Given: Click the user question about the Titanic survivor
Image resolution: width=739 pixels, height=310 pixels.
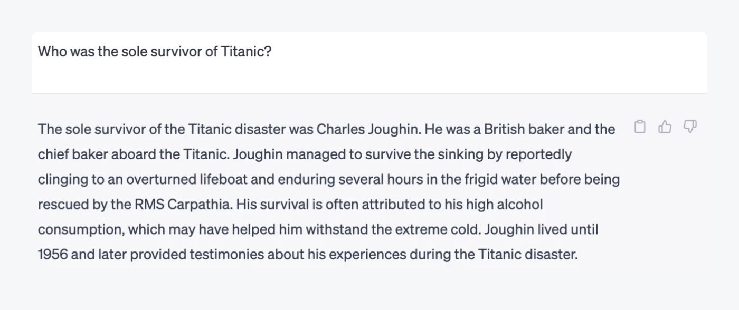Looking at the screenshot, I should (x=154, y=52).
